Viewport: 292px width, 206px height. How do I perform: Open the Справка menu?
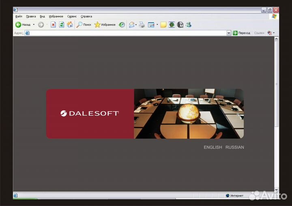click(86, 16)
